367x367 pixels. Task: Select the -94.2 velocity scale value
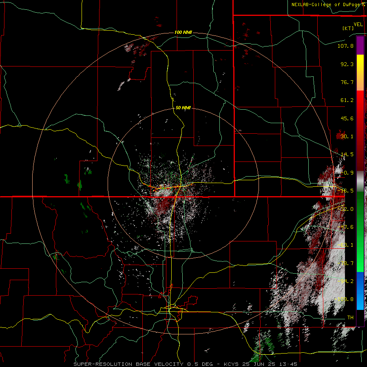click(x=345, y=281)
